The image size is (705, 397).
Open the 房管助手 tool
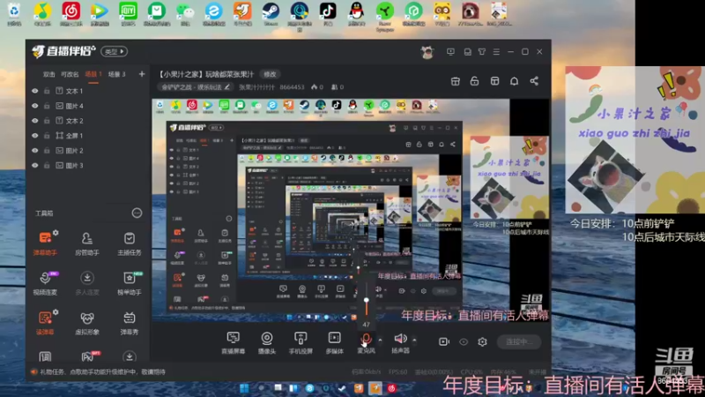tap(87, 243)
